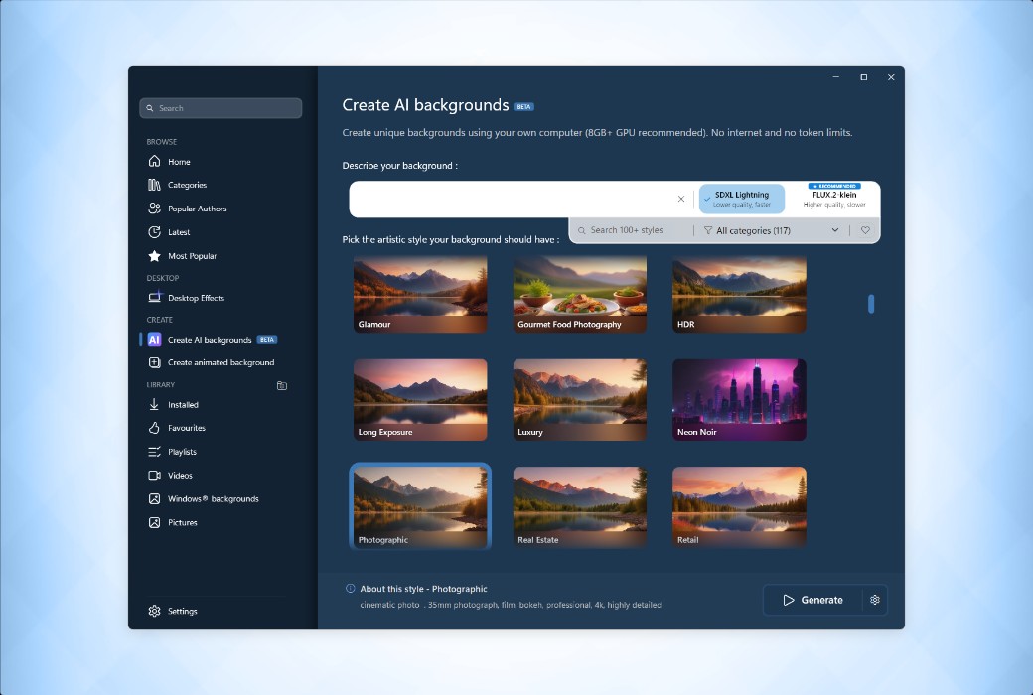Click the Installed download icon
Viewport: 1033px width, 695px height.
154,405
